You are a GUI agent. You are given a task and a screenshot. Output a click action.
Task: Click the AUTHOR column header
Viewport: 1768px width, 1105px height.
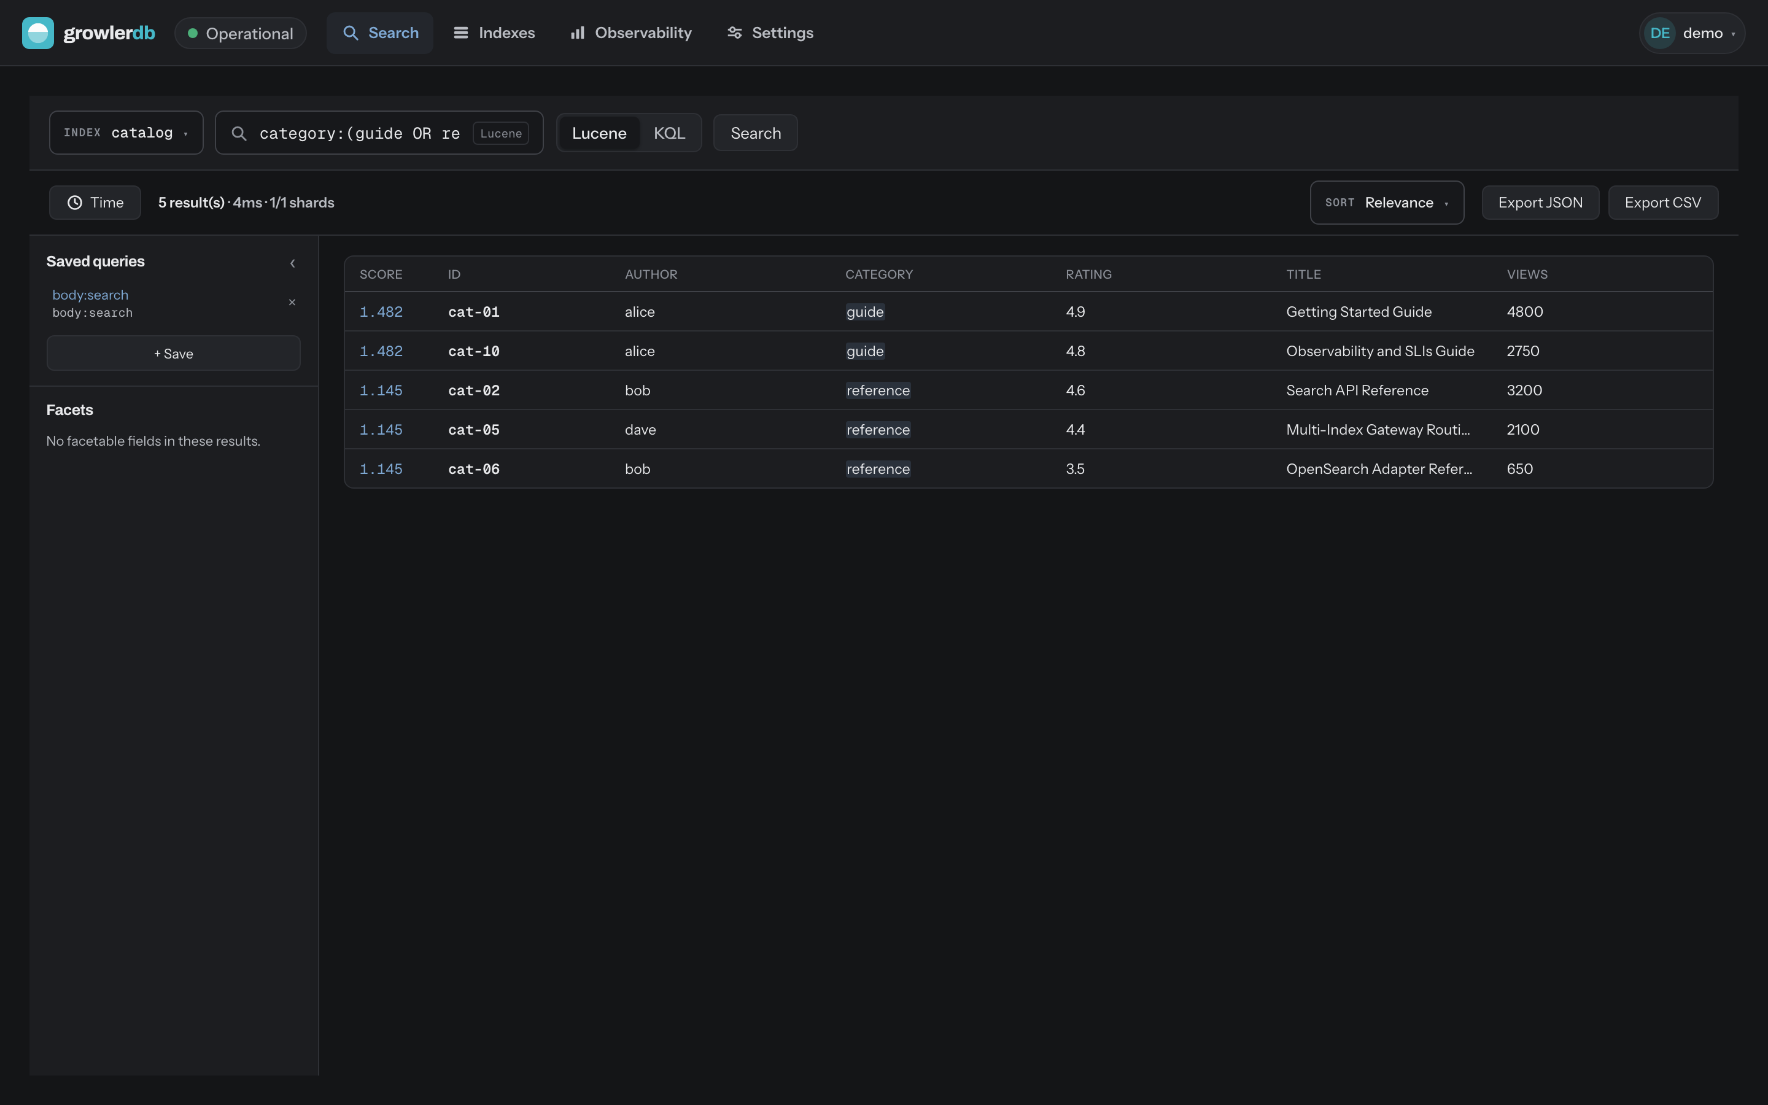[651, 274]
